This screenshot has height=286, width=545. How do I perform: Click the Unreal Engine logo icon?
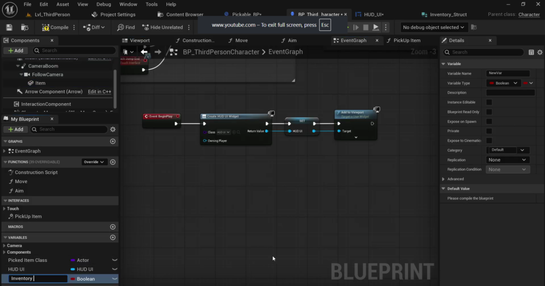(x=10, y=10)
